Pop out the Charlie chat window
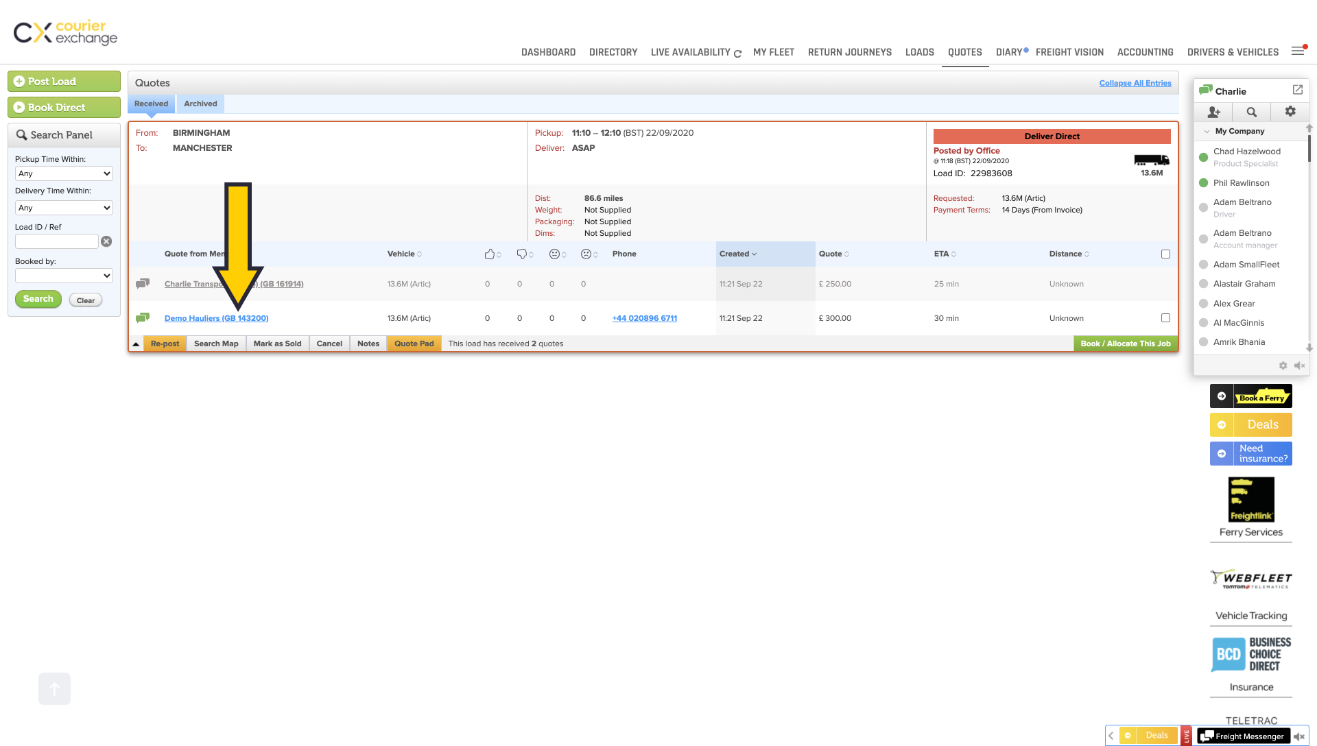Image resolution: width=1317 pixels, height=746 pixels. [x=1297, y=90]
